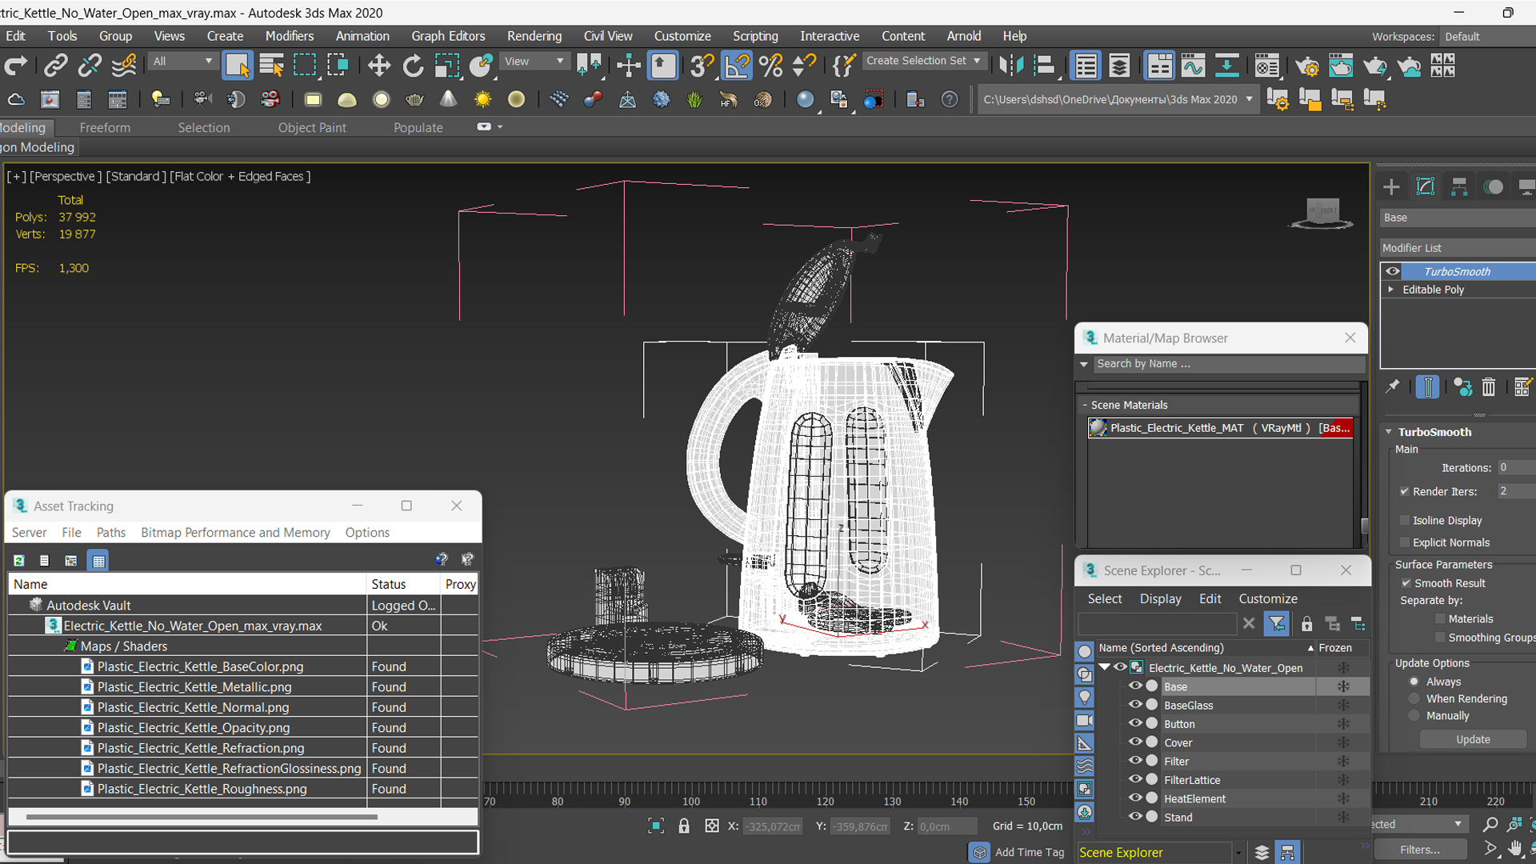
Task: Check Separate by Materials option
Action: tap(1441, 618)
